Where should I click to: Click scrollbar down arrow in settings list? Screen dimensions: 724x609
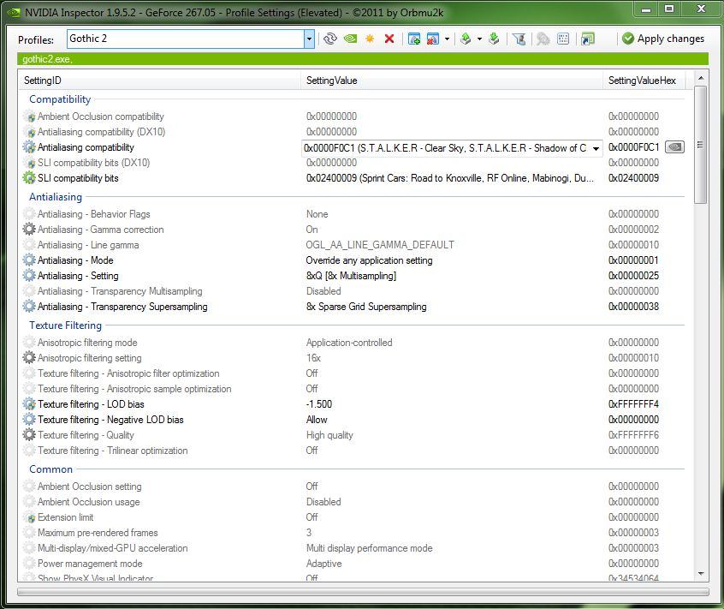coord(701,574)
